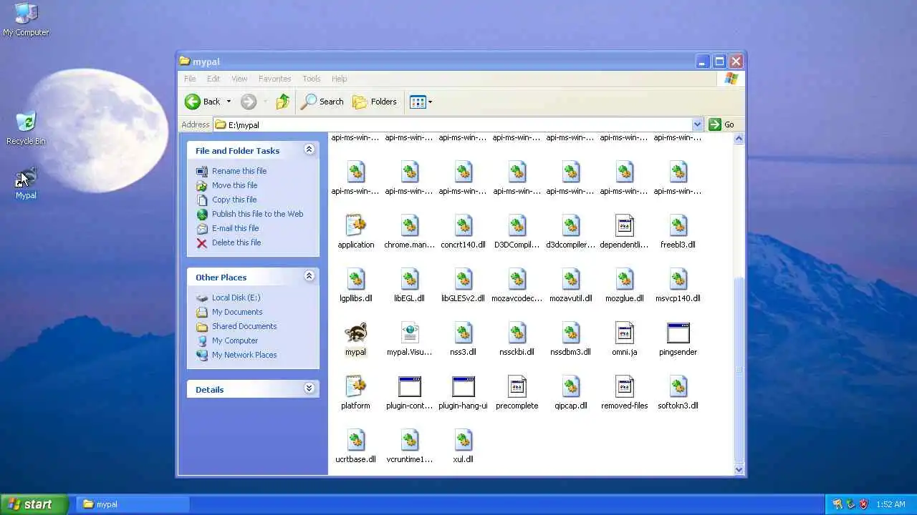Click E-mail this file link
Image resolution: width=917 pixels, height=515 pixels.
tap(235, 228)
